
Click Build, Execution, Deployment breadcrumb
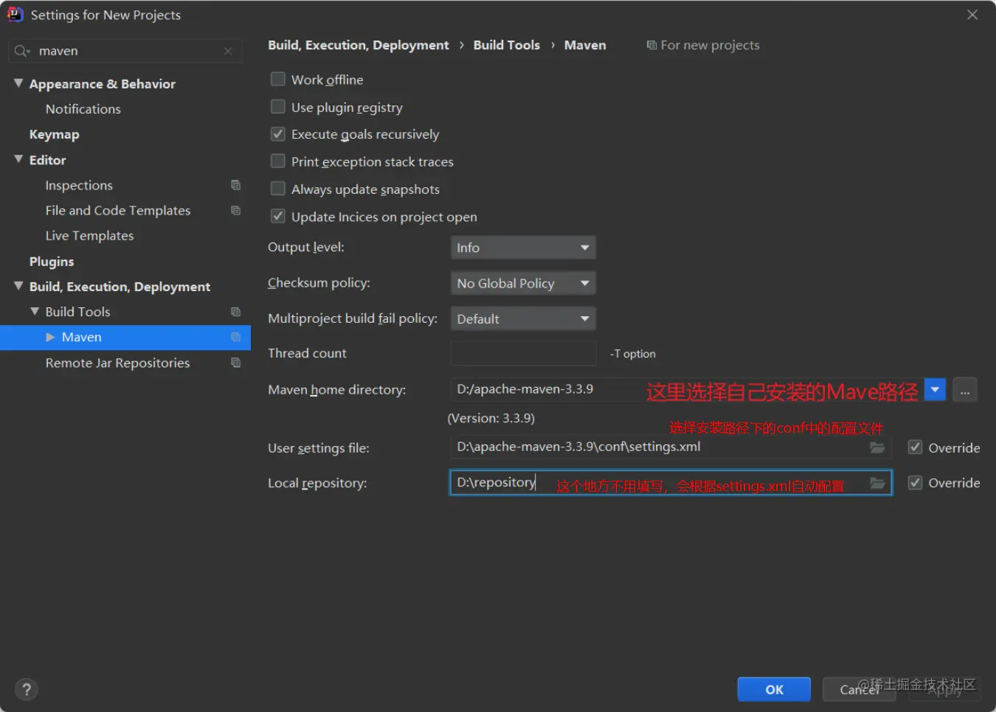coord(358,45)
